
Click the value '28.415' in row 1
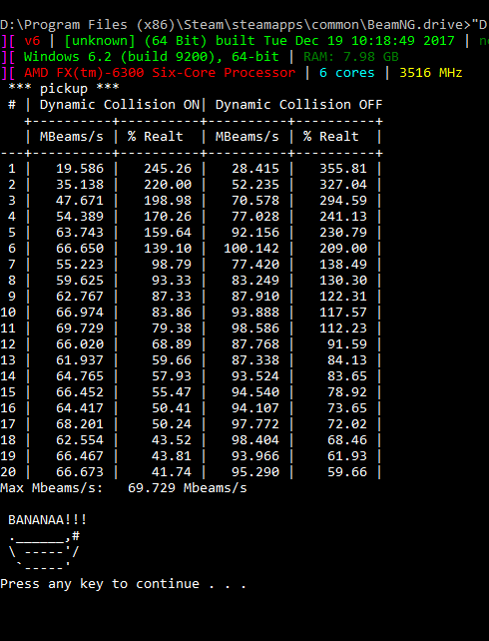(x=255, y=169)
